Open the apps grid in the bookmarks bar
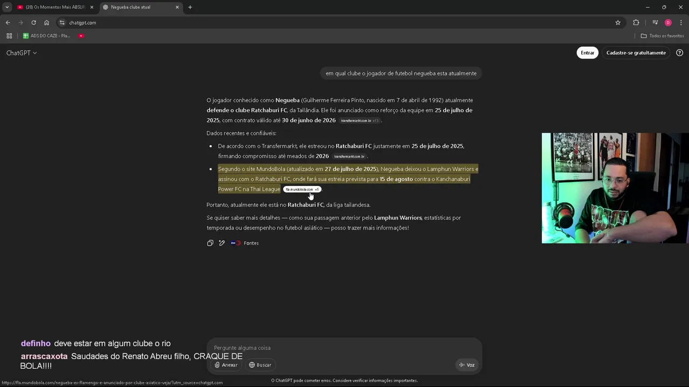The image size is (689, 387). 9,36
